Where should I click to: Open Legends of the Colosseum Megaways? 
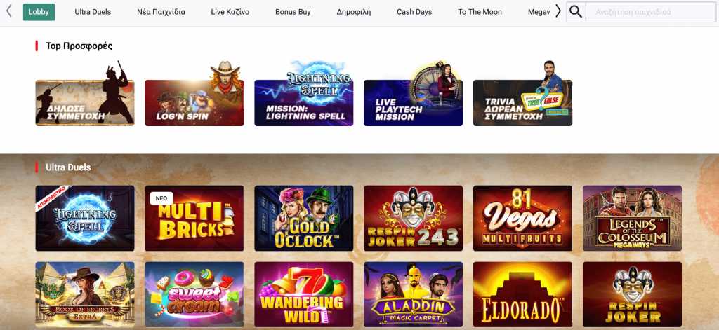[x=633, y=219]
